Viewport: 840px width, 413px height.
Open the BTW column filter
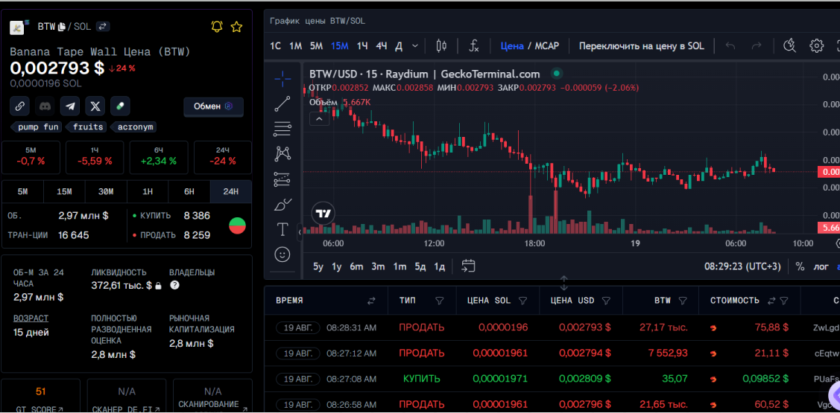683,301
